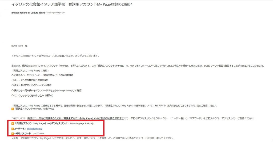Click the 一時的パスワード label

pyautogui.click(x=22, y=134)
